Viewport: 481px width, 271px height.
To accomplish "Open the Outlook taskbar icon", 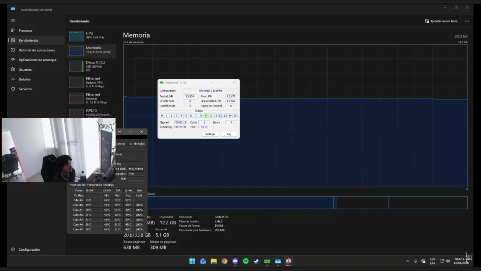I will click(x=203, y=261).
